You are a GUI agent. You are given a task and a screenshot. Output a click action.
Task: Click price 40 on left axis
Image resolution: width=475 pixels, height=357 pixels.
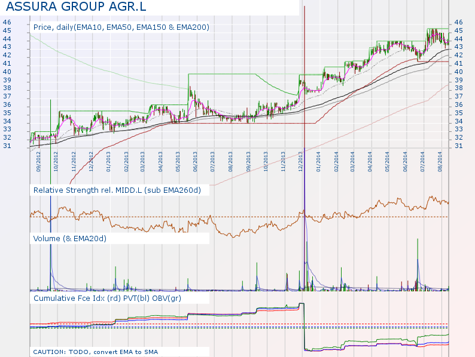pyautogui.click(x=7, y=72)
